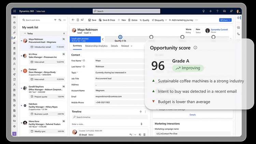Click the Qualify button
This screenshot has height=144, width=256.
pos(144,20)
